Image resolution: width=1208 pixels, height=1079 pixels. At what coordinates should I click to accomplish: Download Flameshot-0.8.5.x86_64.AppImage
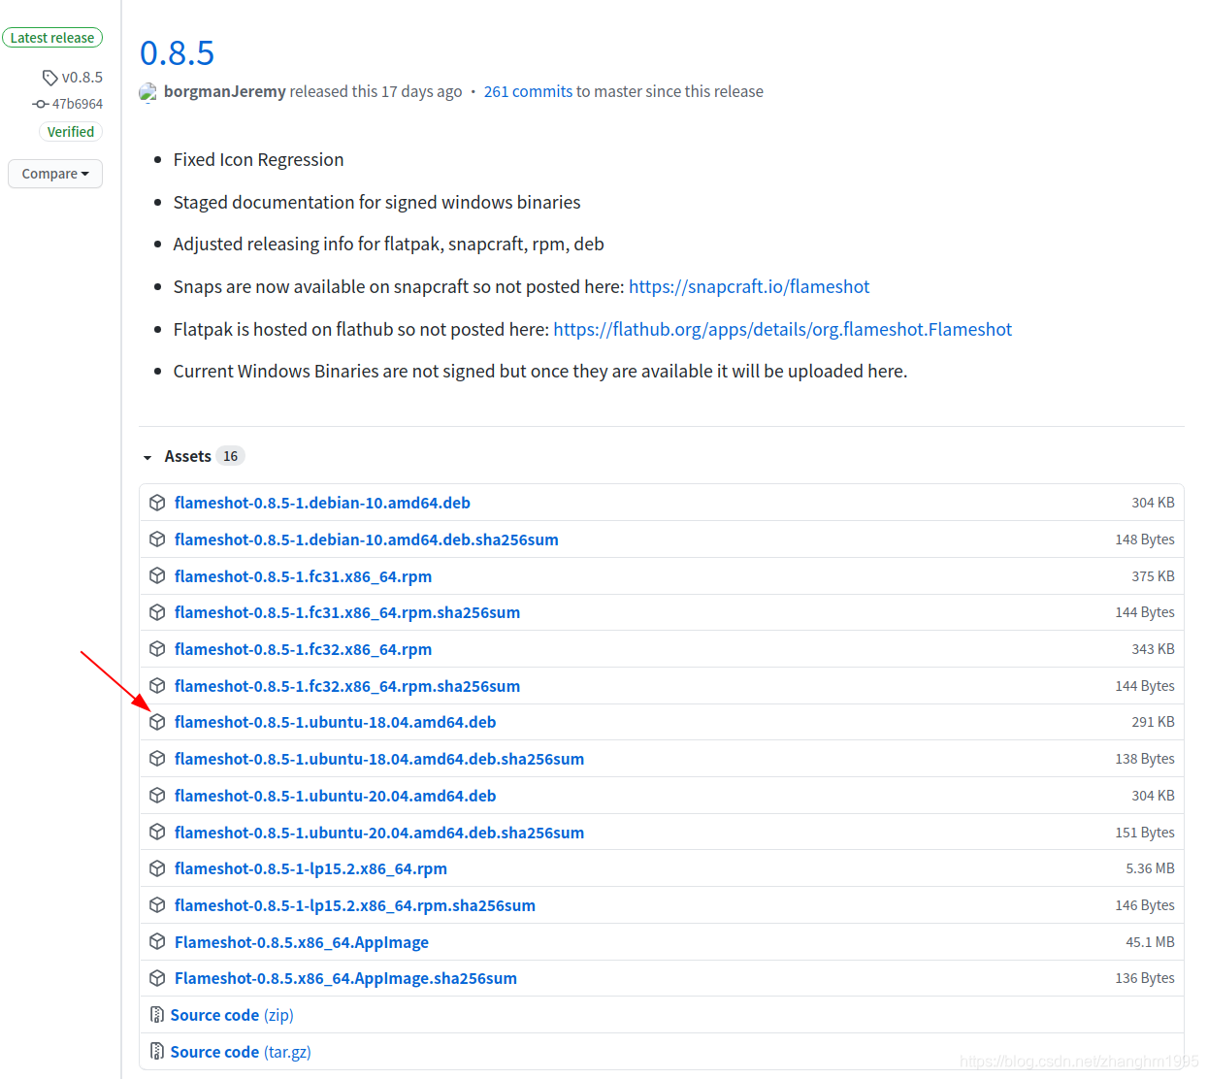(x=302, y=942)
